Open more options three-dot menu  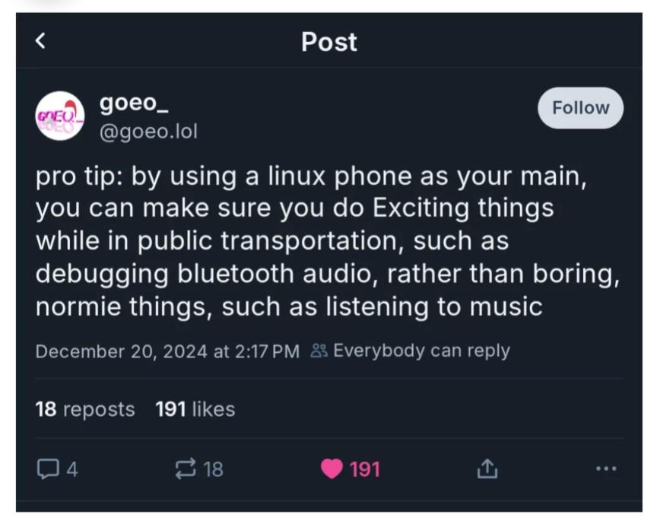[x=606, y=469]
